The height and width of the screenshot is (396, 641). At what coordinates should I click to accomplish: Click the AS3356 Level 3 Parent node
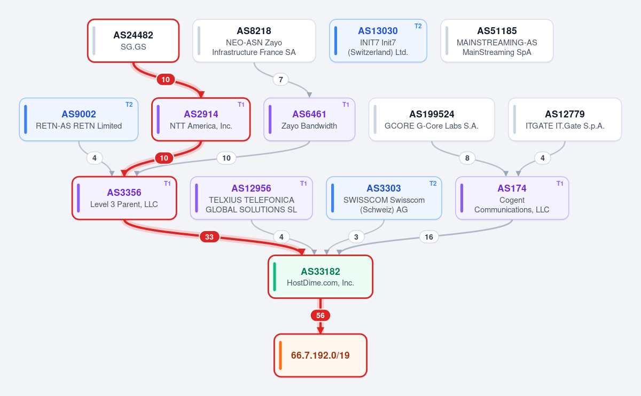pyautogui.click(x=124, y=198)
